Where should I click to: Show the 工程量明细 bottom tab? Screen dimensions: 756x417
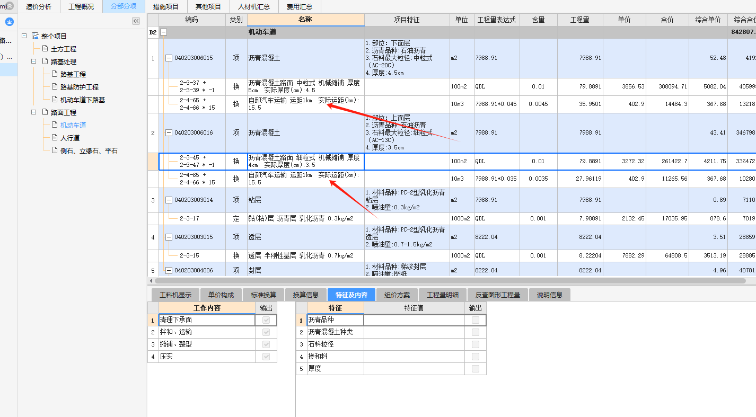coord(443,295)
